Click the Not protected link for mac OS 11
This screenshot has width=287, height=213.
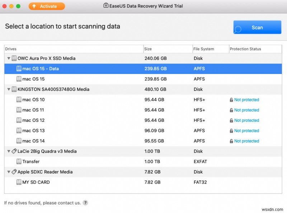tap(246, 110)
